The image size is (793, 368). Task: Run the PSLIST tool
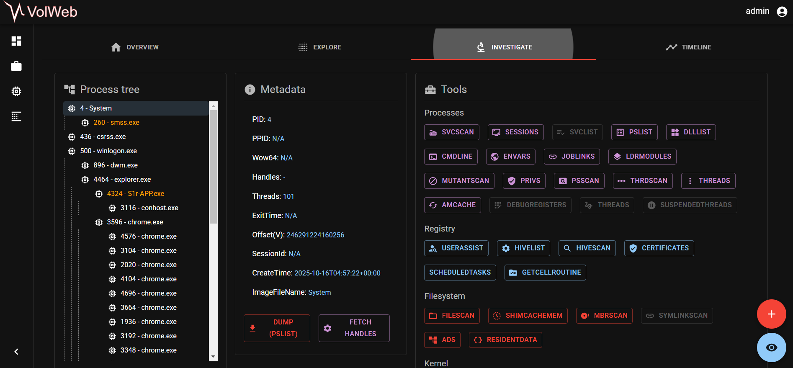(634, 132)
